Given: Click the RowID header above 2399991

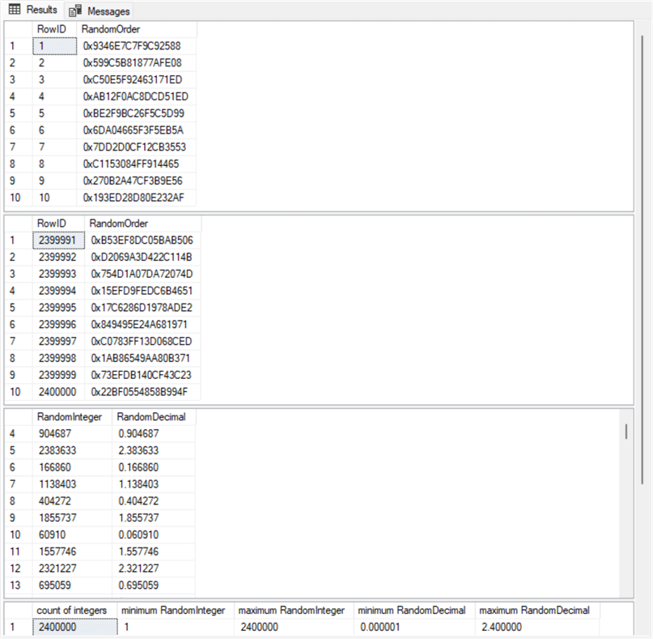Looking at the screenshot, I should (50, 224).
